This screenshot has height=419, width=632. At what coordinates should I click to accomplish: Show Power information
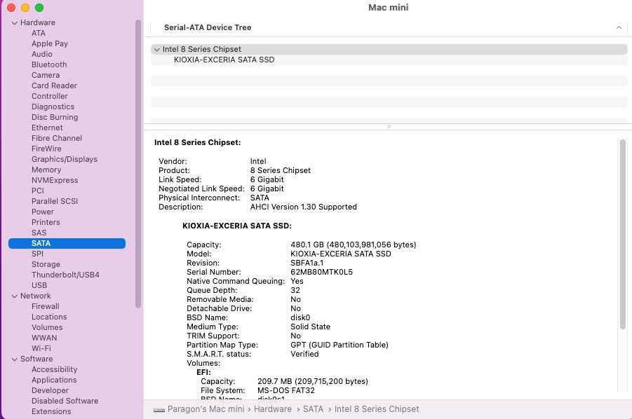pos(43,212)
